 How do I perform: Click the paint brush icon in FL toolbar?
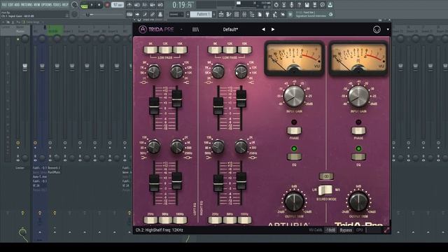click(145, 14)
